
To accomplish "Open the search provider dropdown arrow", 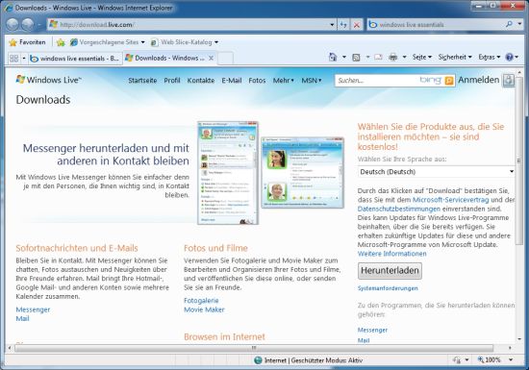I will 520,24.
